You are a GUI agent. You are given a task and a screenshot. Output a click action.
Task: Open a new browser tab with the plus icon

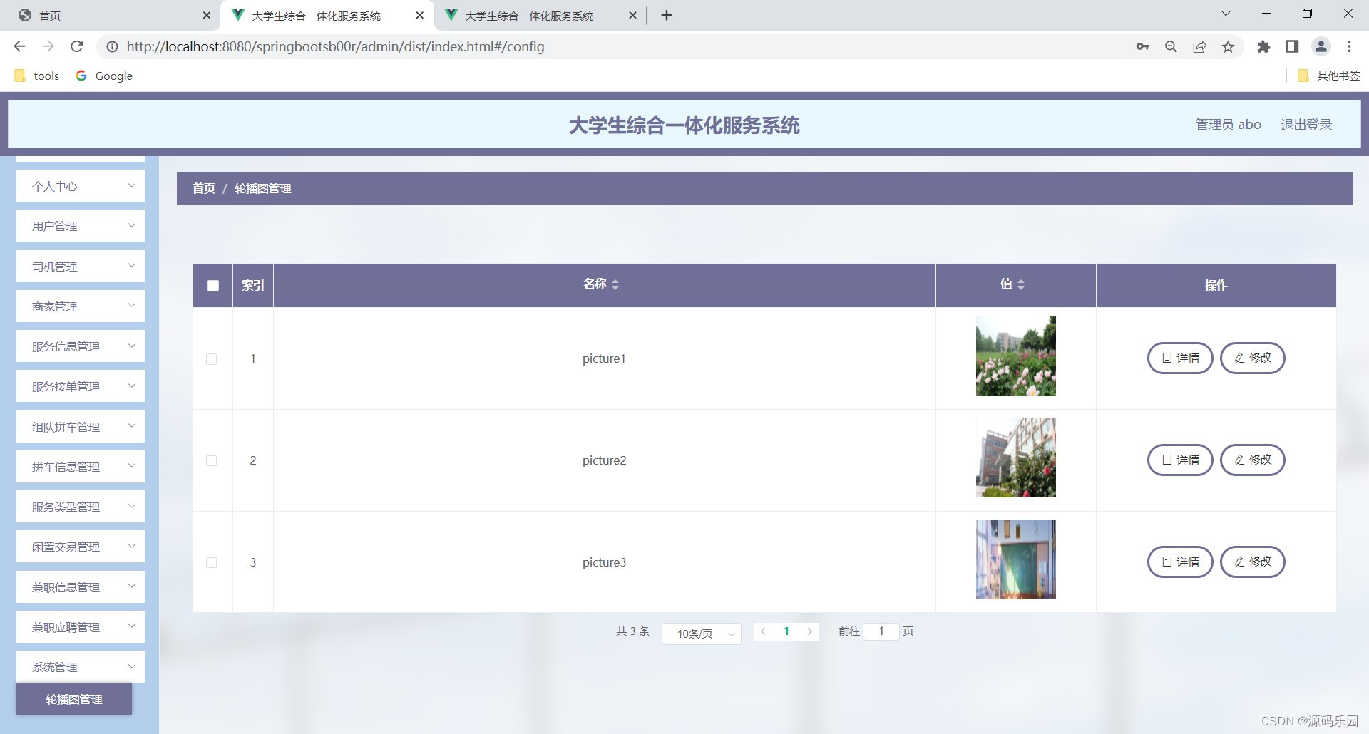click(666, 15)
